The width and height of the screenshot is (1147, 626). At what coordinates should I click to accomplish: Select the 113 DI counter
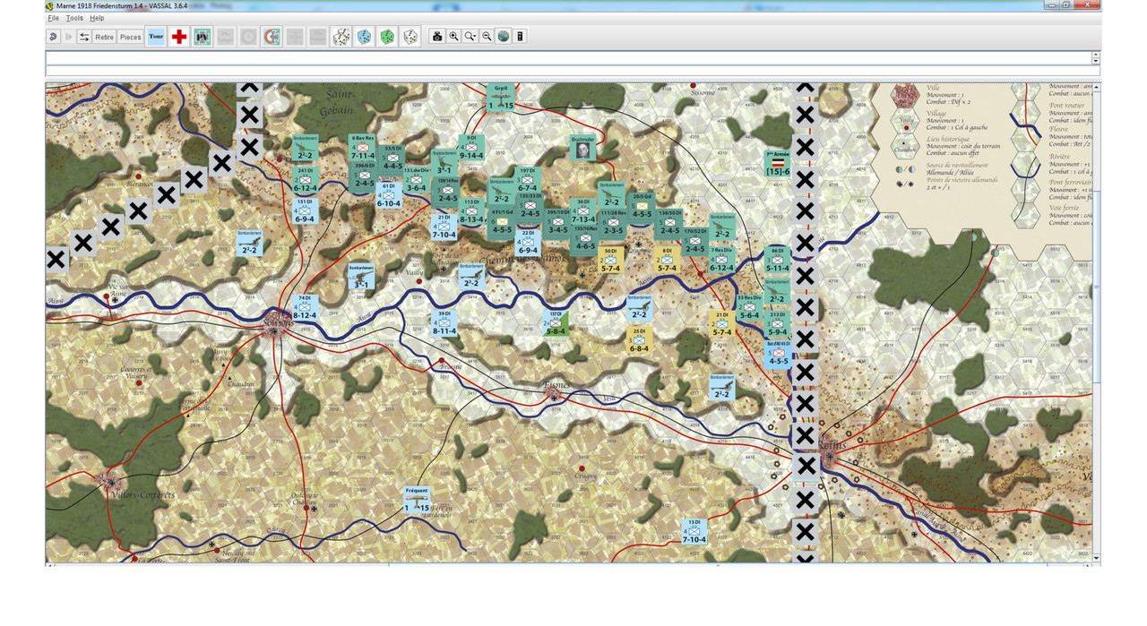pos(472,211)
